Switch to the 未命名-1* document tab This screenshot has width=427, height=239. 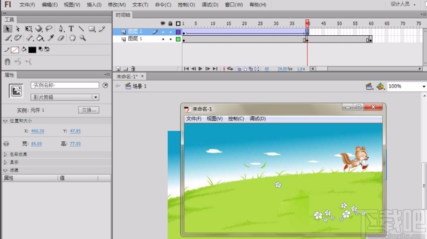coord(127,77)
